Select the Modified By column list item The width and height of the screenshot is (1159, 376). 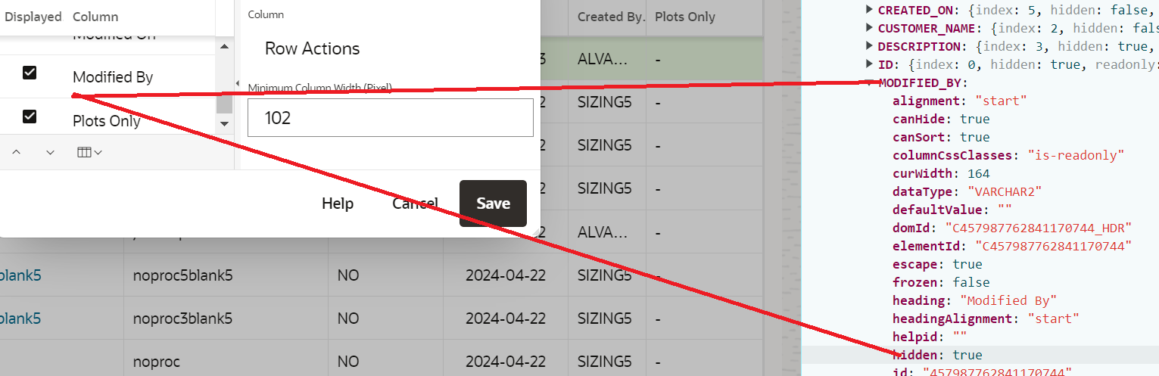pos(113,77)
